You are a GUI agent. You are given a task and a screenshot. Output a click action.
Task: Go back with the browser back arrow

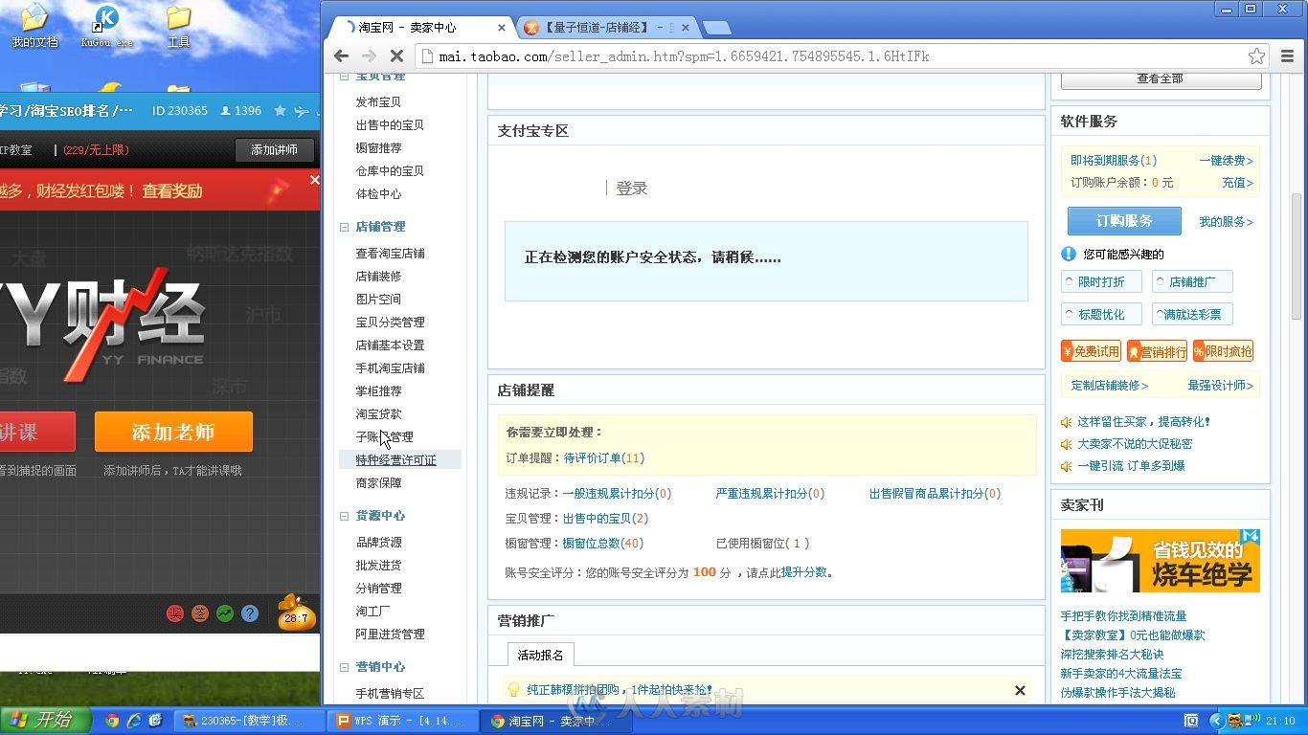click(342, 56)
